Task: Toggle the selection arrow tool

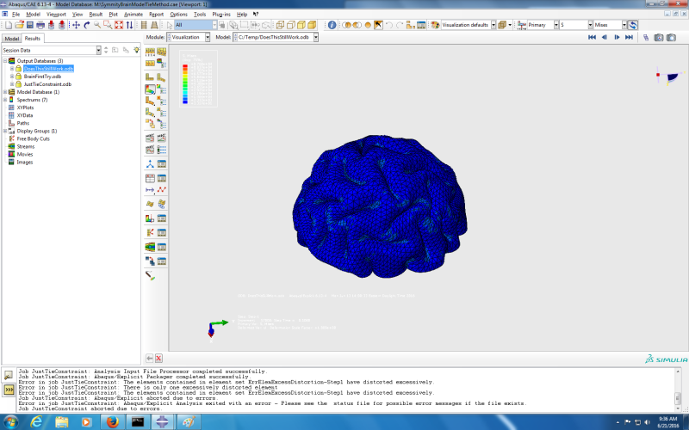Action: [170, 25]
